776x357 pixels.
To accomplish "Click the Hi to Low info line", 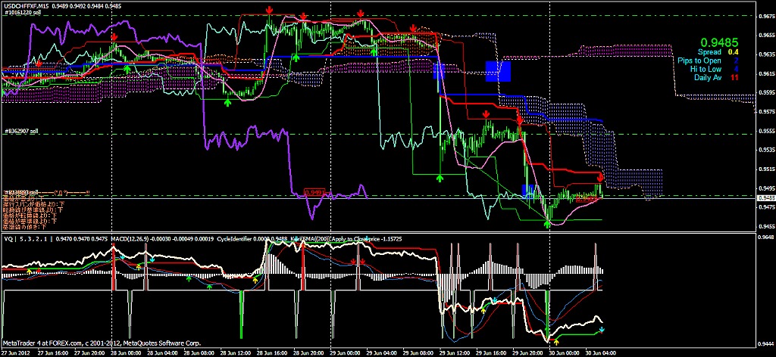I will click(x=715, y=69).
